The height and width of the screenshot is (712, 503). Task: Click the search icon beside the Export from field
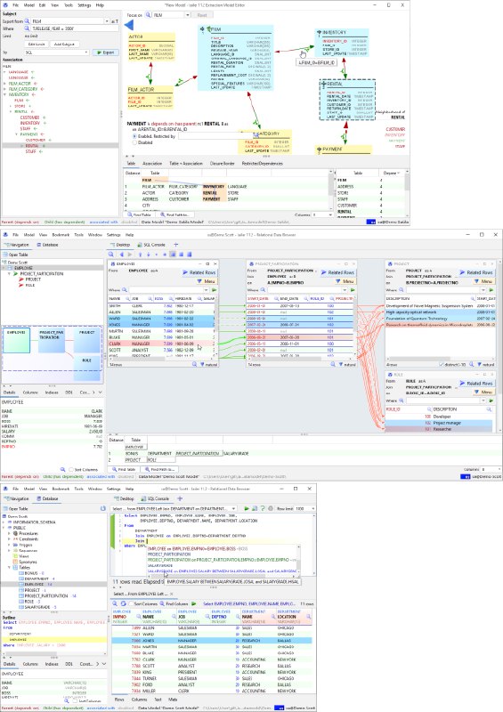[x=27, y=20]
